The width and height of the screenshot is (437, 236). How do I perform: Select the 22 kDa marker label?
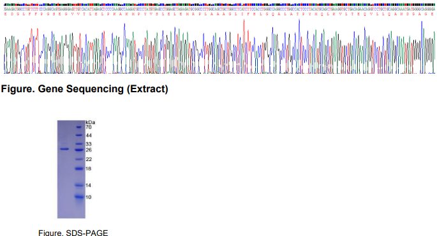click(x=89, y=159)
